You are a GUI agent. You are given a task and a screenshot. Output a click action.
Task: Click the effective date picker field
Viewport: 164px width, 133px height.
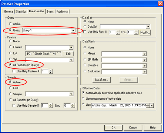[x=119, y=105]
